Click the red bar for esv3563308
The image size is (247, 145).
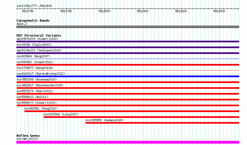(128, 82)
